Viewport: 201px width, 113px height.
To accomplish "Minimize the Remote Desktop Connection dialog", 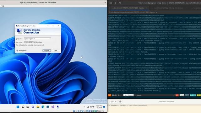I will point(48,26).
